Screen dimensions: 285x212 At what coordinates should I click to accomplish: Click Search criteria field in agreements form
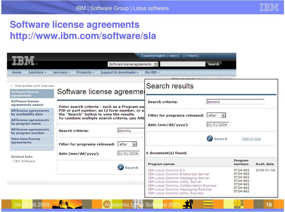(131, 131)
